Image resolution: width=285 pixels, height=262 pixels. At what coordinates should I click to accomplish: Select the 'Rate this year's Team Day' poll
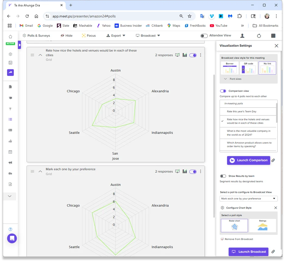point(248,111)
